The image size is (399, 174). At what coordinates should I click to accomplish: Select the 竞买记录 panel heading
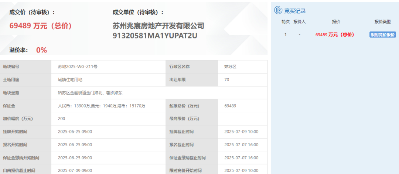tap(295, 11)
